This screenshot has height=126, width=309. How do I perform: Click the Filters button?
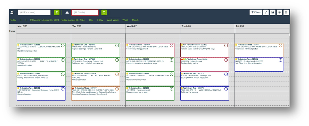pos(255,12)
